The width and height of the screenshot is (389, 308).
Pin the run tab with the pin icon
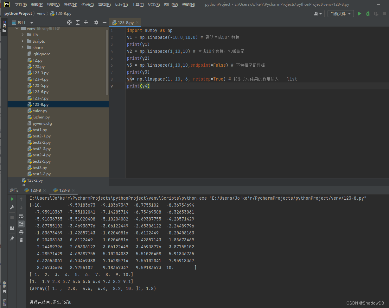point(12,239)
